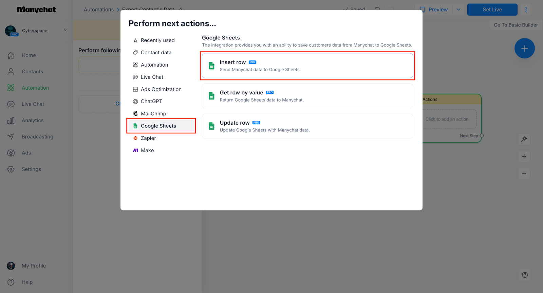Go To Basic Builder

(516, 25)
